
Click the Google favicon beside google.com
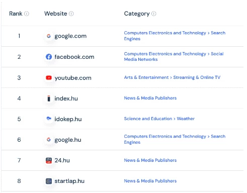point(49,36)
